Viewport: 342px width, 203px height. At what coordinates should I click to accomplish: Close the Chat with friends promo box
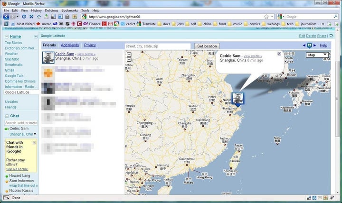[x=34, y=143]
